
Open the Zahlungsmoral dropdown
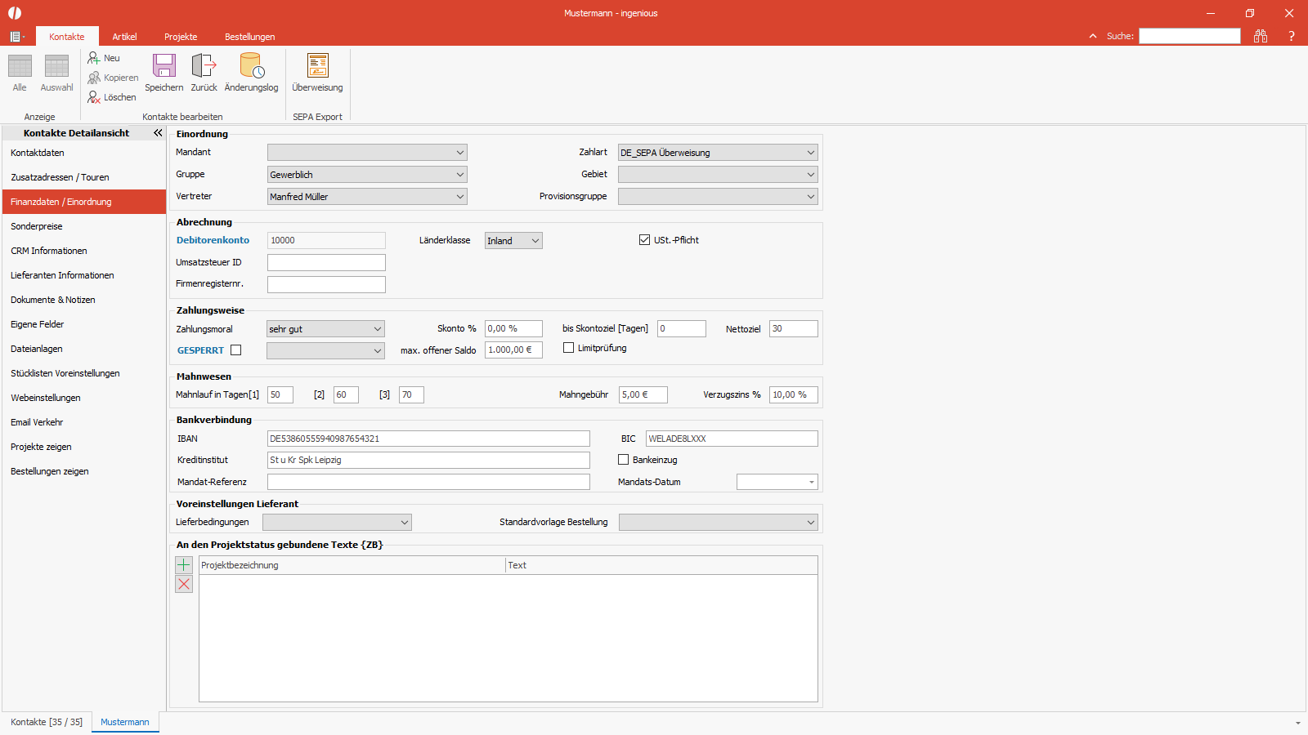click(x=325, y=328)
